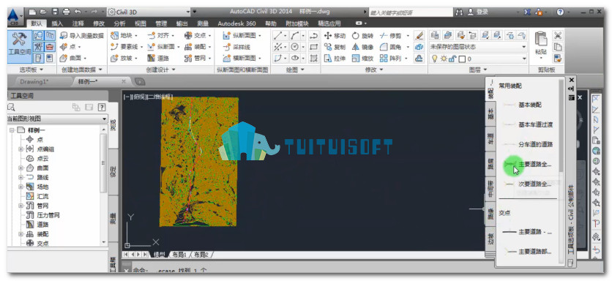Select 基本装配 in the tool palette

523,105
